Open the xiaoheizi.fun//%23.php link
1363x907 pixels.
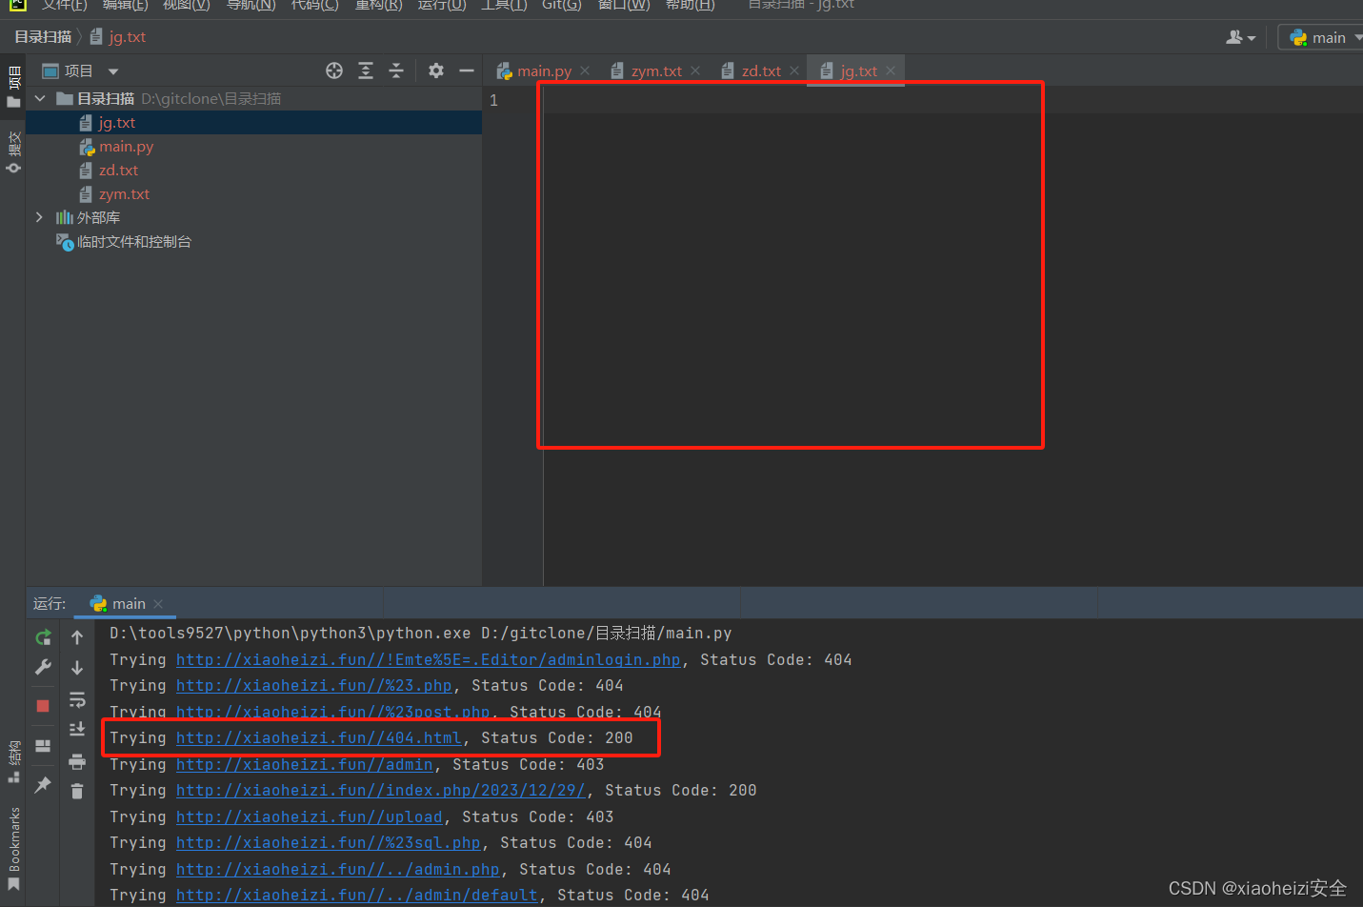tap(313, 685)
